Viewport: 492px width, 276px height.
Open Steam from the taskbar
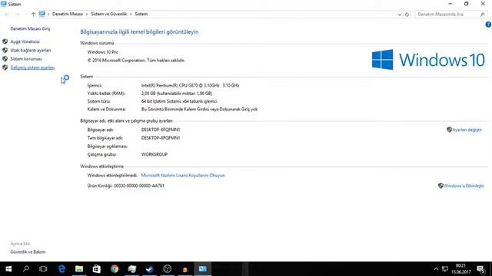point(150,269)
